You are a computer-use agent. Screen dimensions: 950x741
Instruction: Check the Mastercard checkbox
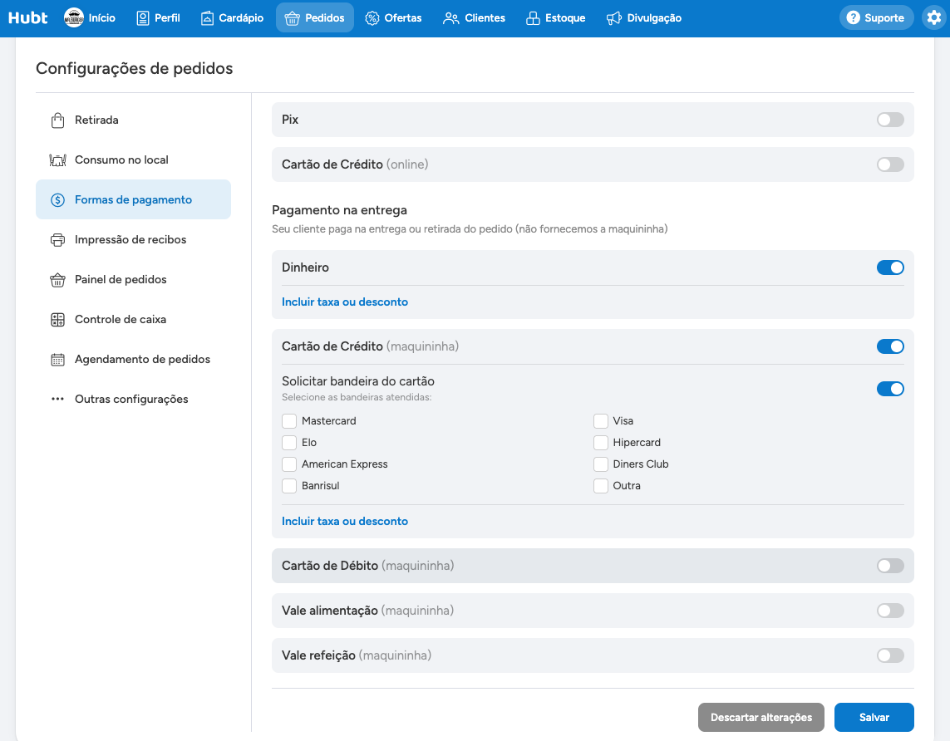[x=289, y=420]
